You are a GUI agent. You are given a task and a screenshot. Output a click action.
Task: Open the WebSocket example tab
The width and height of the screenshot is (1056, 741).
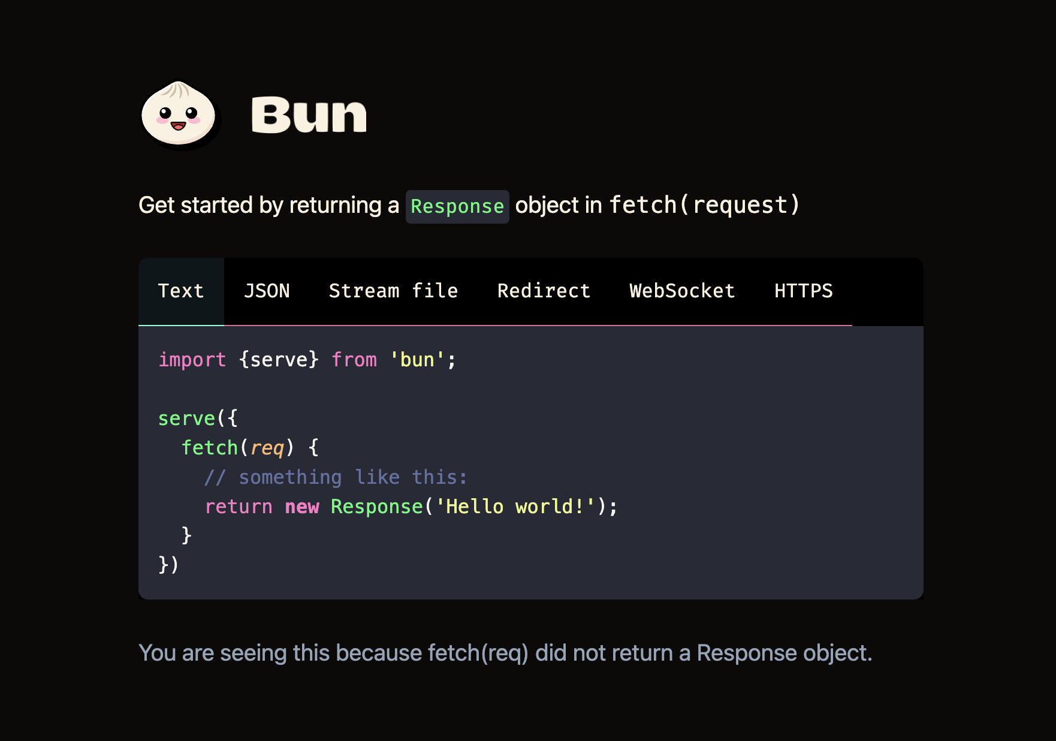682,291
